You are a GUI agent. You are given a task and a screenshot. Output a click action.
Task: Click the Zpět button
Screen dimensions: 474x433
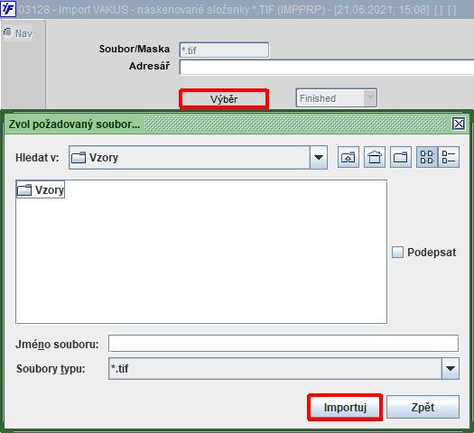423,408
